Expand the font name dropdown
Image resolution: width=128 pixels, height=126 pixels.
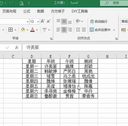(x=27, y=21)
